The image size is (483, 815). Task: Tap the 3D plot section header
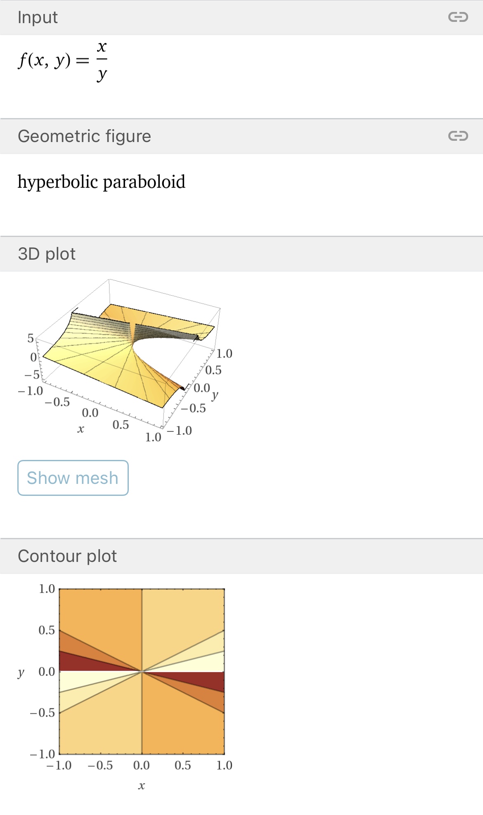[47, 254]
